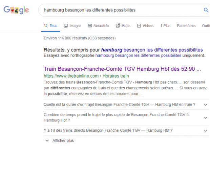Open the Maps tab
The image size is (210, 175).
123,26
